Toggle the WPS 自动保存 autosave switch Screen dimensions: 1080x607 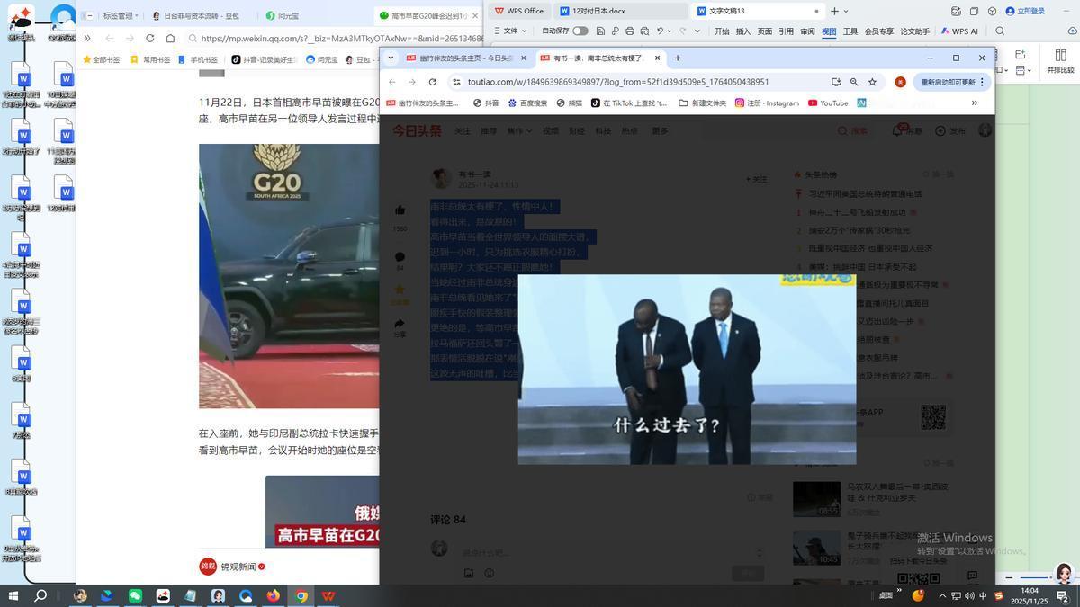tap(580, 31)
